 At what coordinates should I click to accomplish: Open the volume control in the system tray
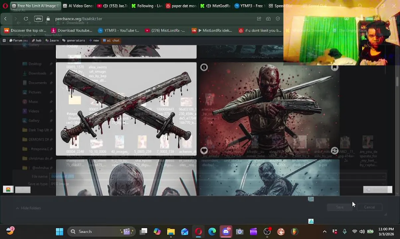(362, 231)
